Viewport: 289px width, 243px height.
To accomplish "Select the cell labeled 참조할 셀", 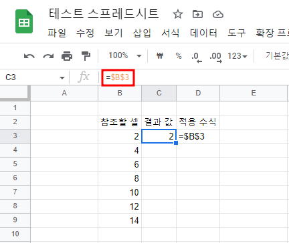I will pyautogui.click(x=120, y=122).
